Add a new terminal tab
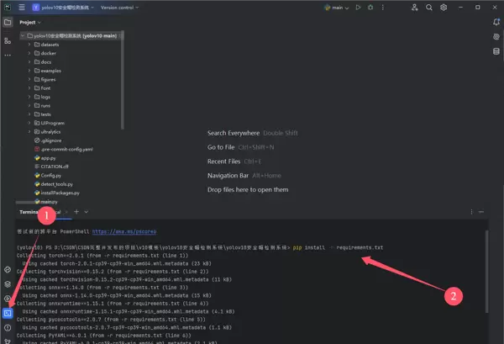 [76, 211]
